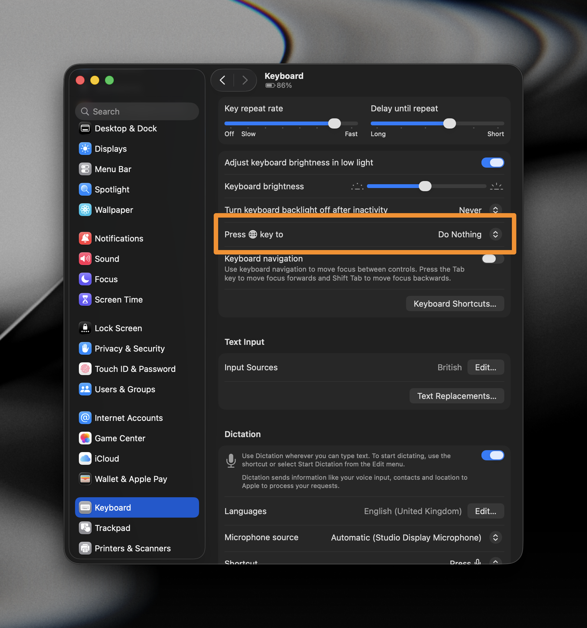Select Displays in the sidebar
This screenshot has width=587, height=628.
pyautogui.click(x=137, y=149)
